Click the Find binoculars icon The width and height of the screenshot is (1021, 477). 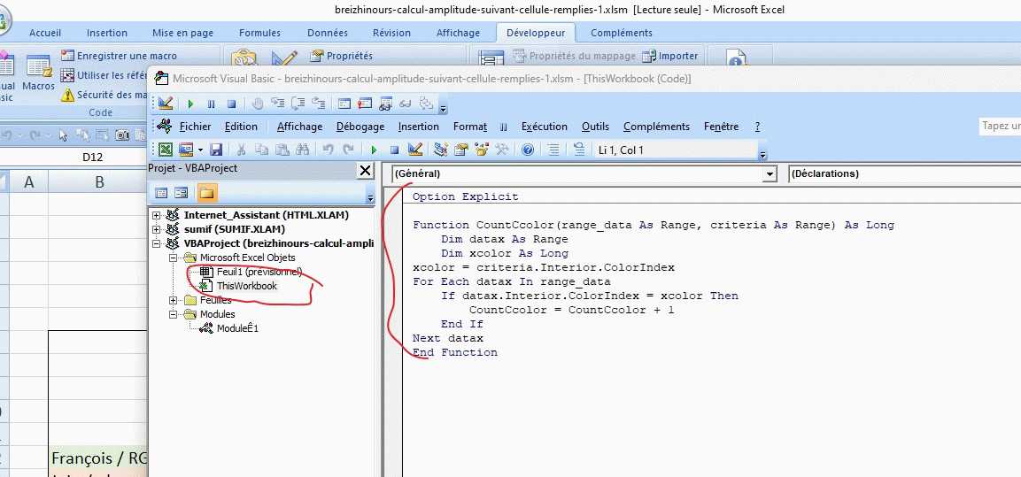[x=302, y=150]
